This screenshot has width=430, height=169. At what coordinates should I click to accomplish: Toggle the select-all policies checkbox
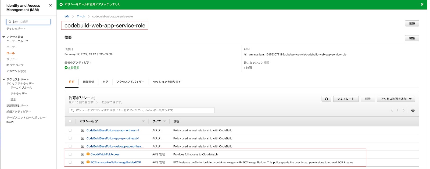click(70, 121)
